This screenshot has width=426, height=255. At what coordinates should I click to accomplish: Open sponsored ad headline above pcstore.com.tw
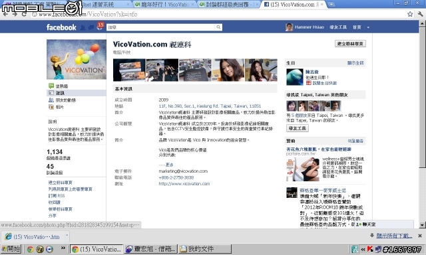319,149
